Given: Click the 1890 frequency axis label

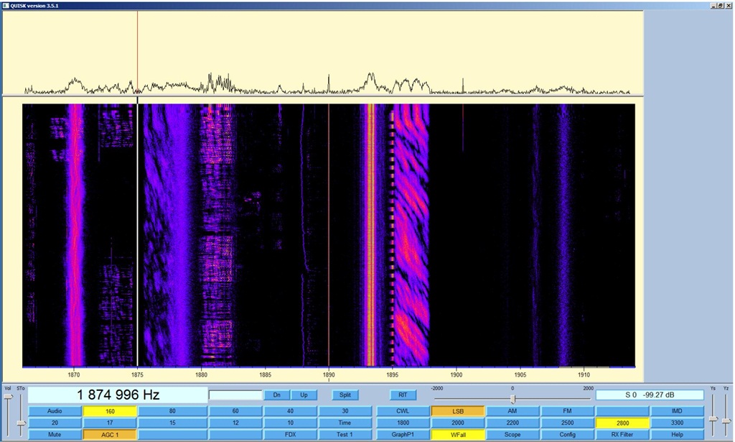Looking at the screenshot, I should [329, 375].
